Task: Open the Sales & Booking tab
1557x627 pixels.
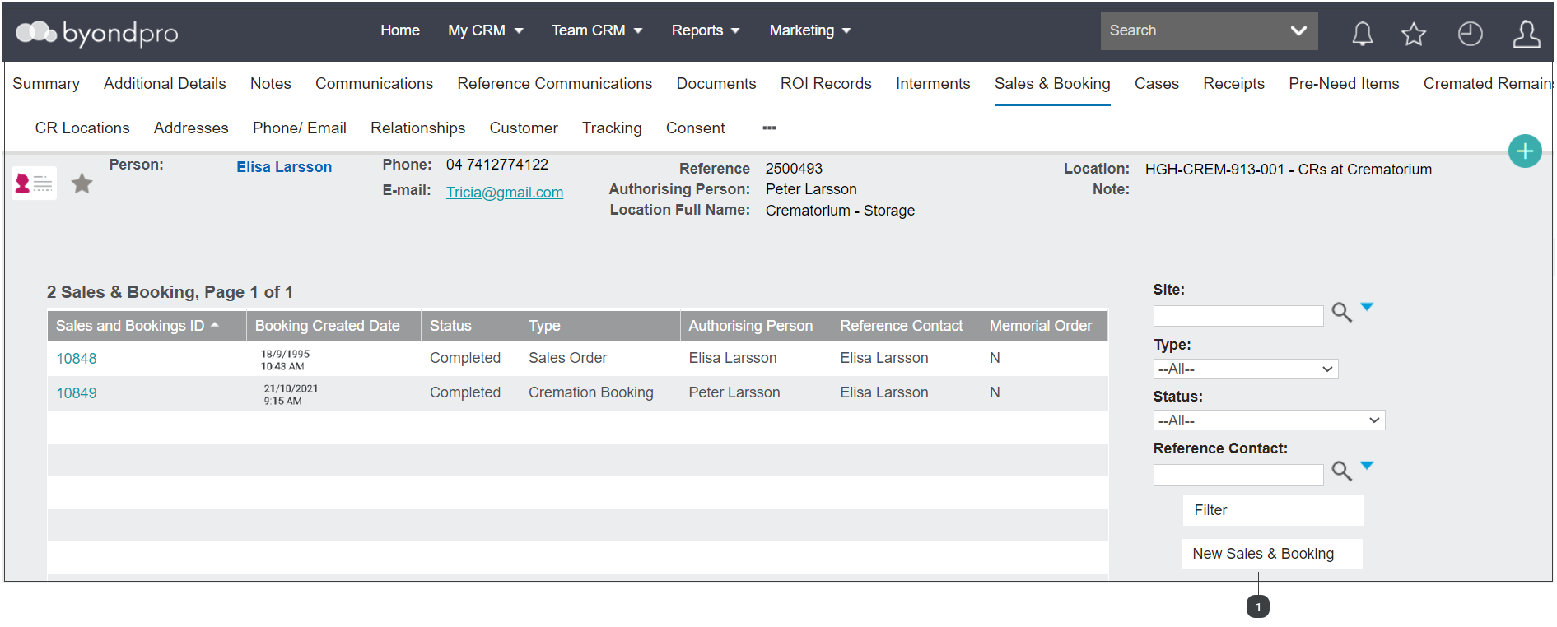Action: coord(1052,84)
